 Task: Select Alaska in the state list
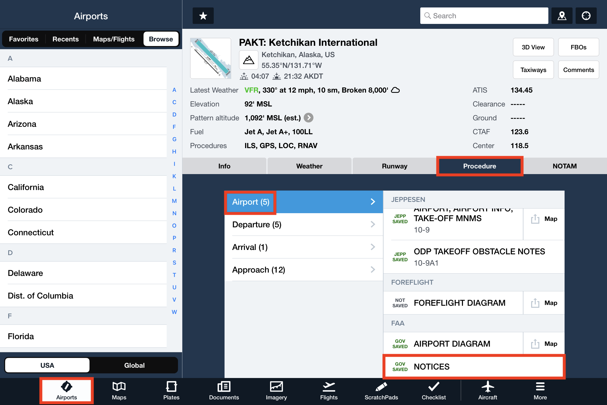pos(83,101)
